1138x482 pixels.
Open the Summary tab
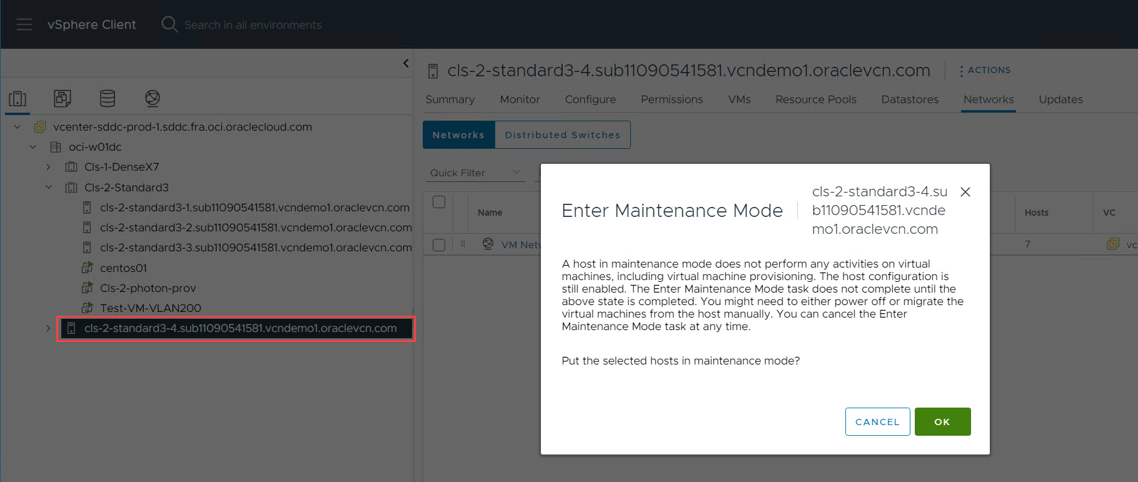pos(450,99)
